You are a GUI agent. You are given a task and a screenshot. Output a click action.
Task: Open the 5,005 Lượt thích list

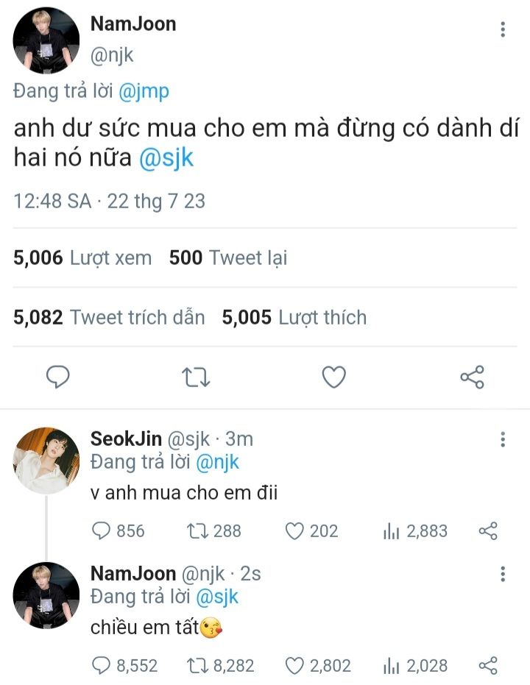(294, 318)
